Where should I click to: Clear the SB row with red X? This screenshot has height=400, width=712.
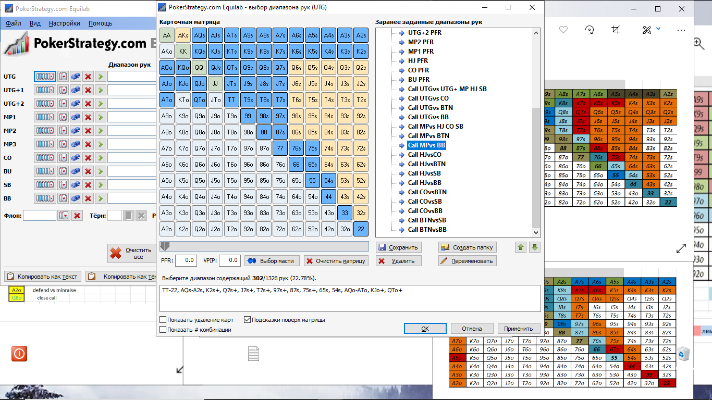[88, 185]
